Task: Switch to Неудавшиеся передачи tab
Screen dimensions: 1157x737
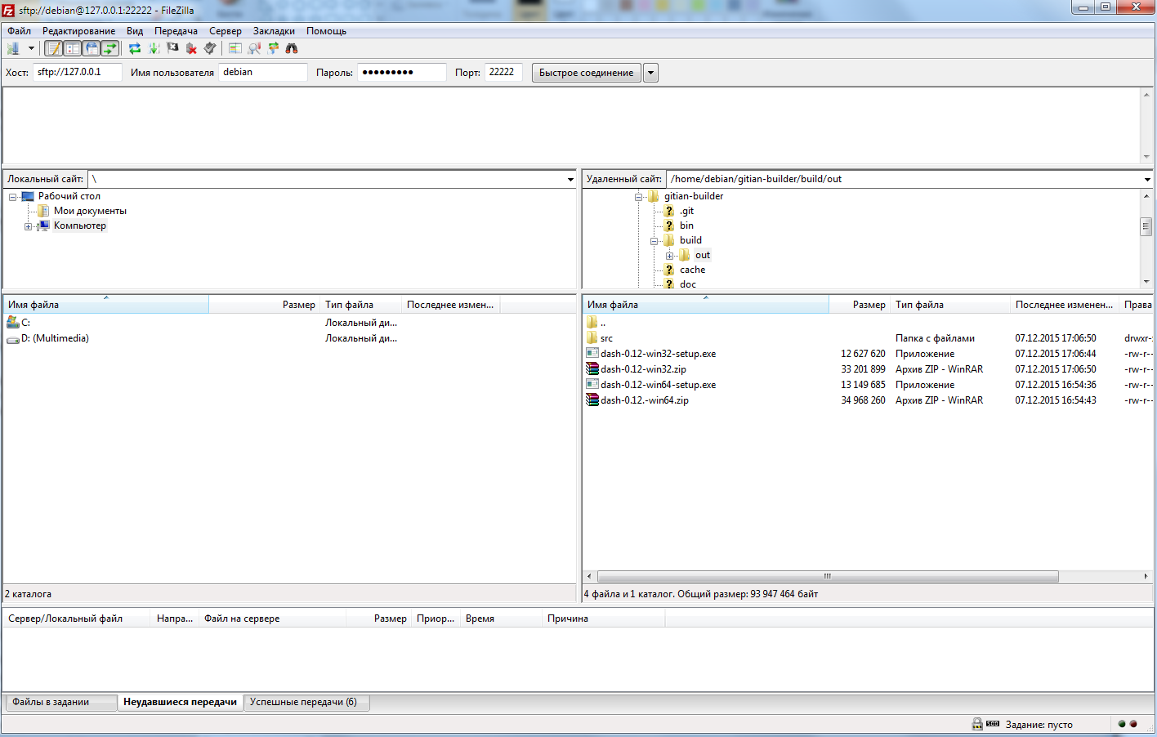Action: point(181,702)
